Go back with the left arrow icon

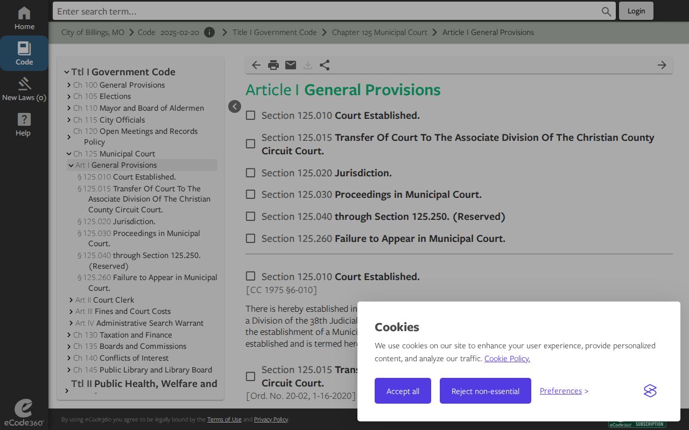[x=256, y=65]
